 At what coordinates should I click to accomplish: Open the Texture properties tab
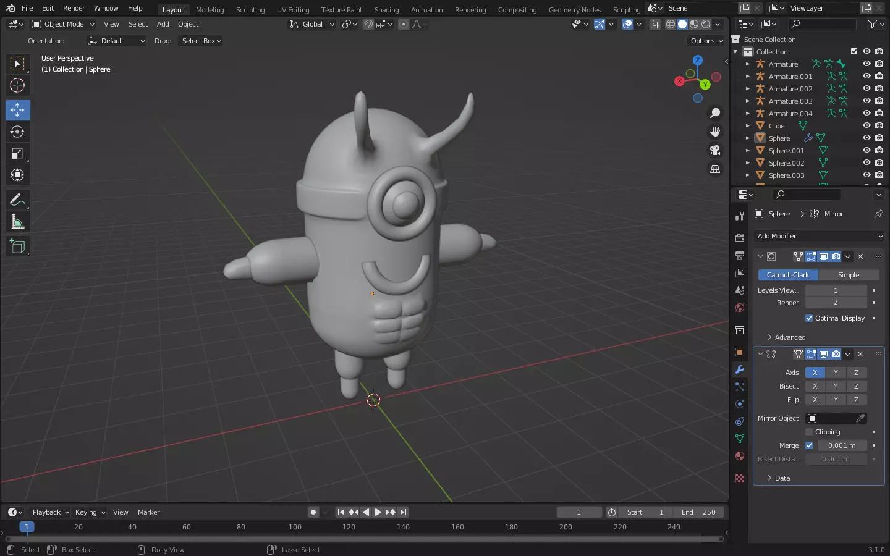(740, 478)
